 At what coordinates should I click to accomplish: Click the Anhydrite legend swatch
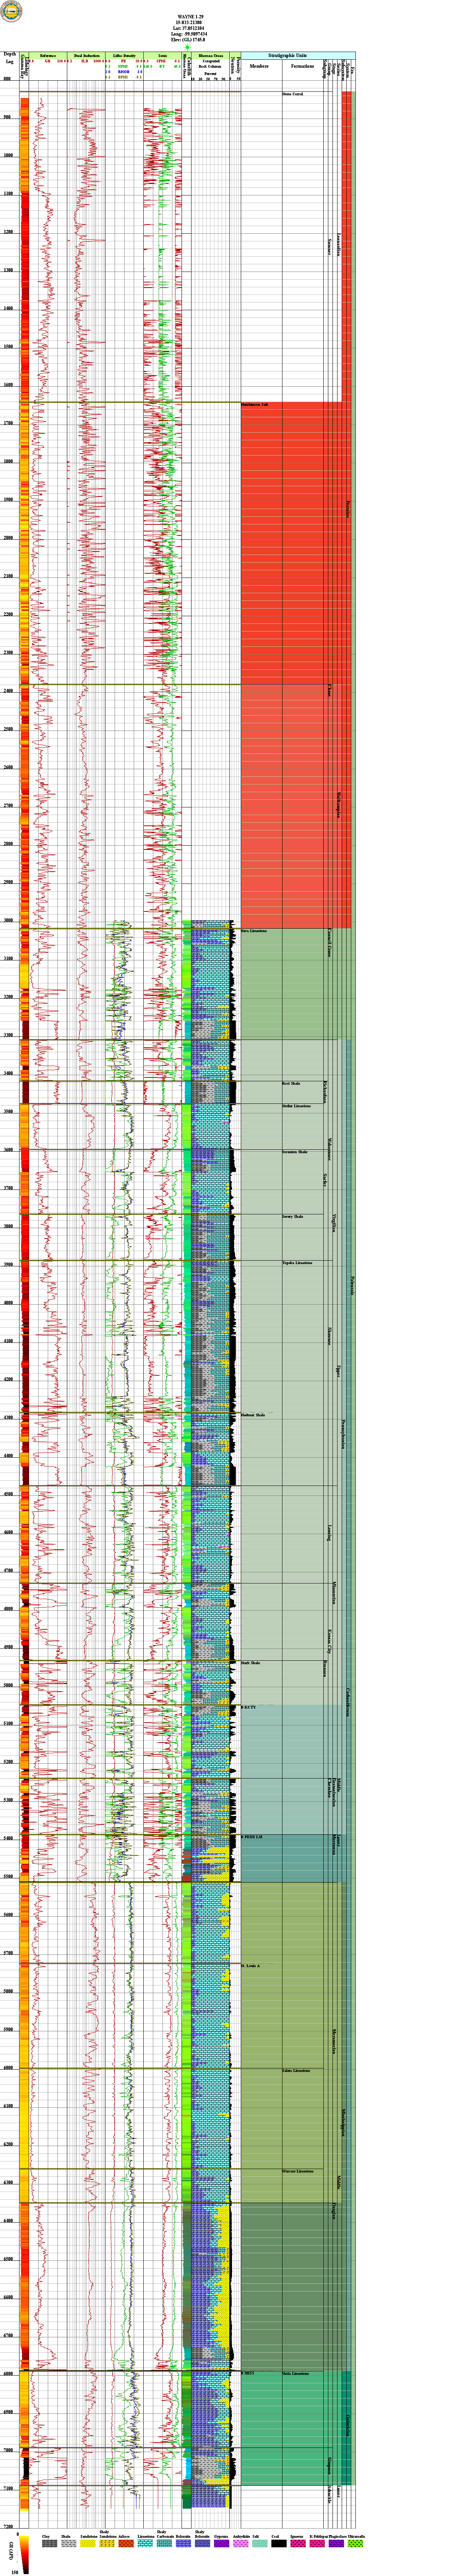241,2543
